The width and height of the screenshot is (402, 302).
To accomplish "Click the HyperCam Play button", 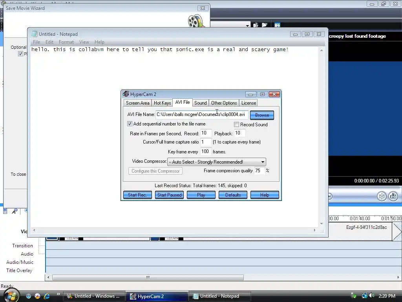I will point(201,195).
